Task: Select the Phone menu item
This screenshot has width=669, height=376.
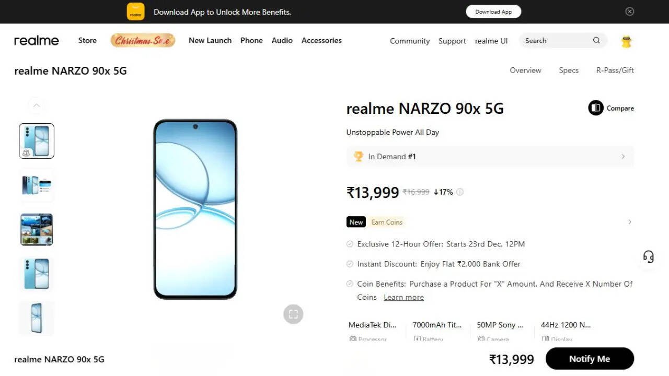Action: 251,40
